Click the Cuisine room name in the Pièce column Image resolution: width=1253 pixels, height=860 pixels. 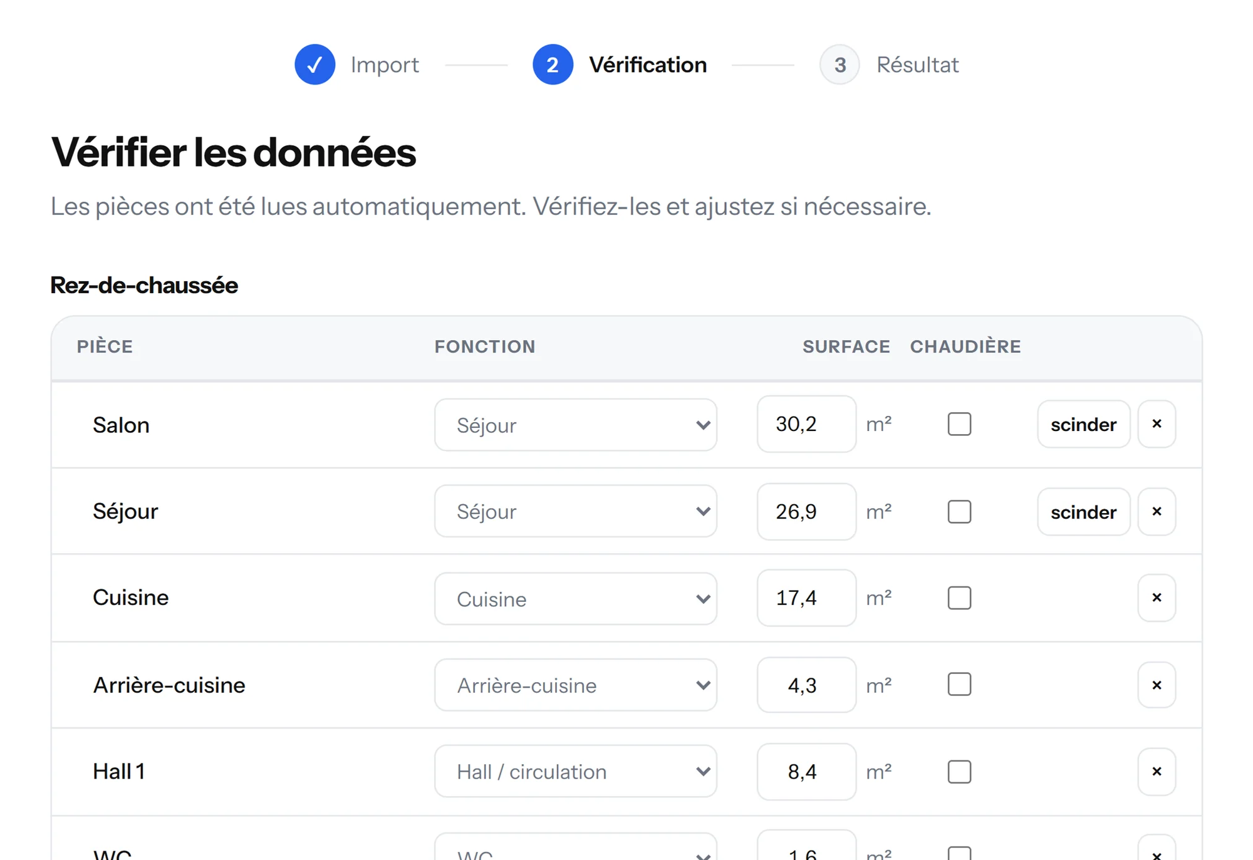[x=130, y=598]
